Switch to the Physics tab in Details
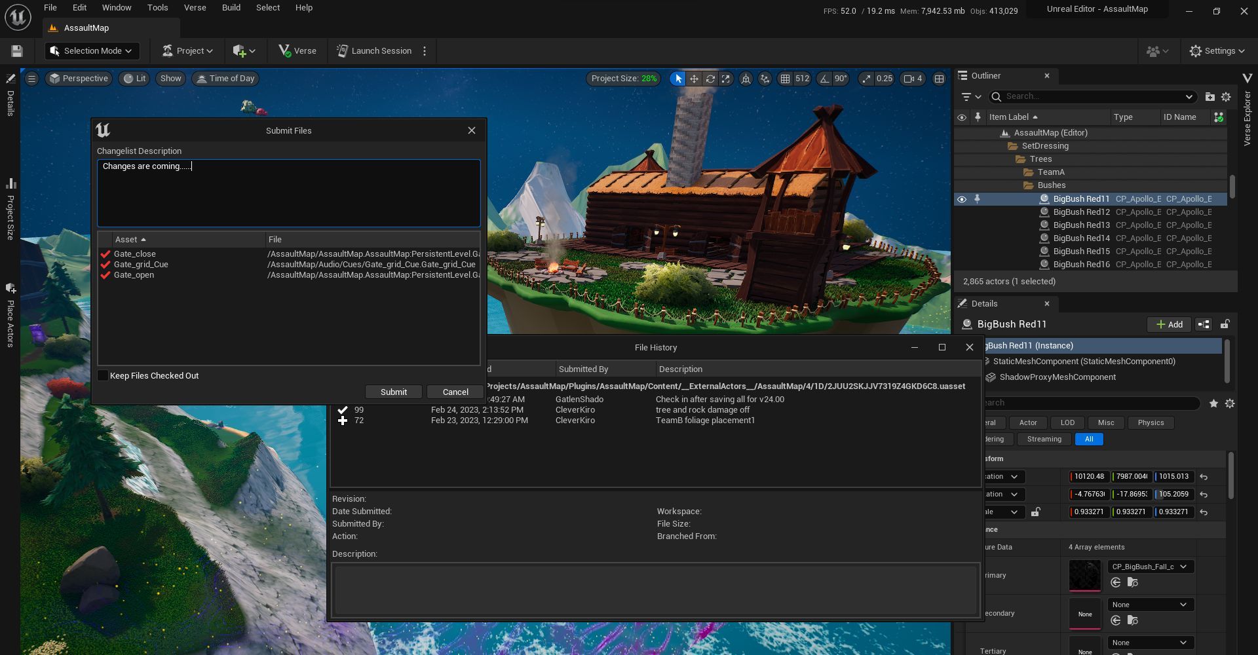1258x655 pixels. [x=1151, y=422]
